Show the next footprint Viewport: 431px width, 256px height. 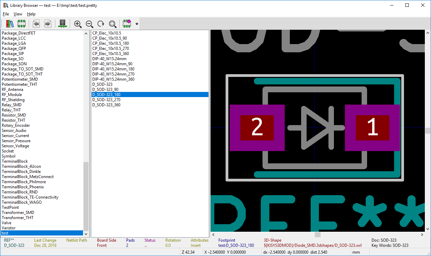pos(48,24)
